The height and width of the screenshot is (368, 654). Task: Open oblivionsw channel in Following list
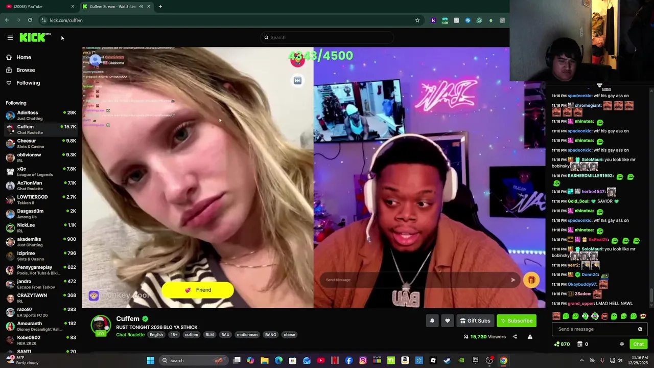point(41,157)
